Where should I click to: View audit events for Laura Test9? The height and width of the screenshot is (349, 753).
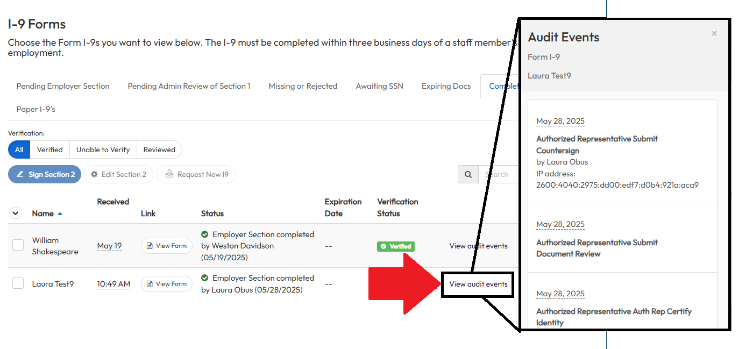pyautogui.click(x=478, y=284)
